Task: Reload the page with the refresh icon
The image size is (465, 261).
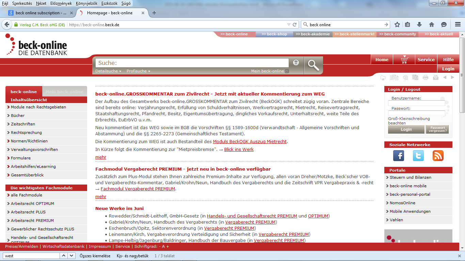Action: [295, 24]
